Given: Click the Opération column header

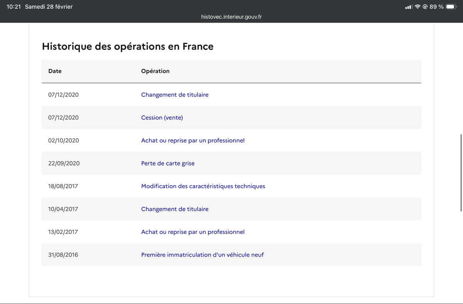Looking at the screenshot, I should coord(155,71).
